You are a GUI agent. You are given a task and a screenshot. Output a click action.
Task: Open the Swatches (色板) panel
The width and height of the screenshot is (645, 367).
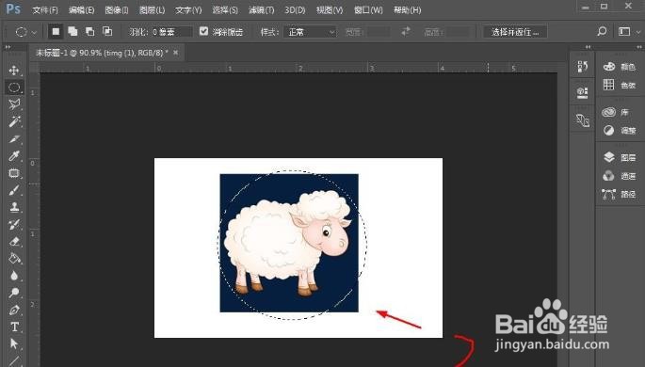pyautogui.click(x=620, y=85)
